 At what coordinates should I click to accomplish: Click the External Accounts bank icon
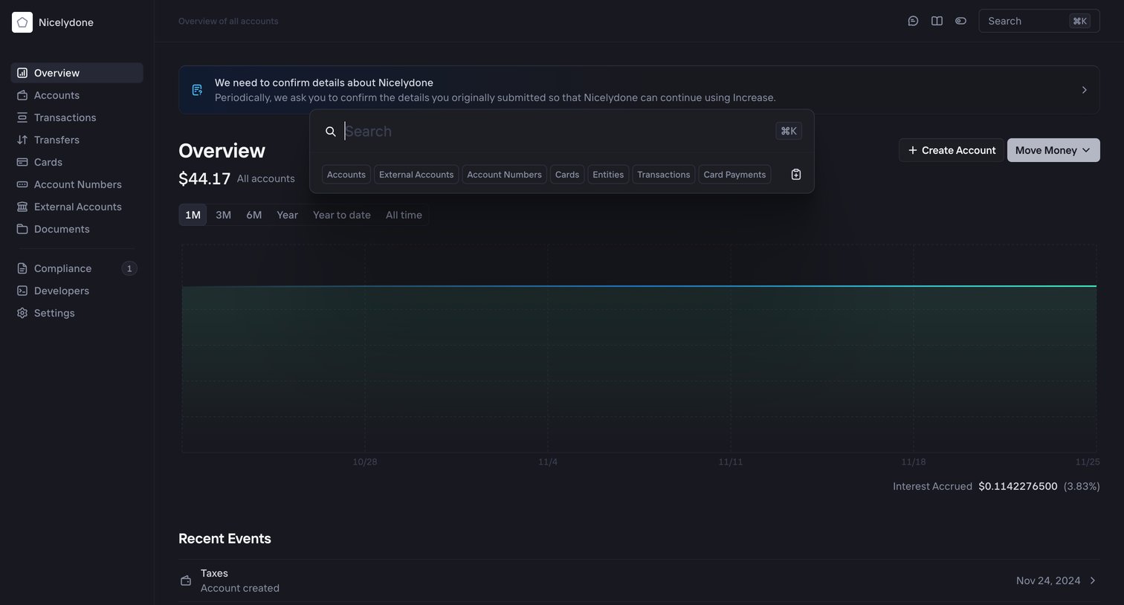[22, 207]
